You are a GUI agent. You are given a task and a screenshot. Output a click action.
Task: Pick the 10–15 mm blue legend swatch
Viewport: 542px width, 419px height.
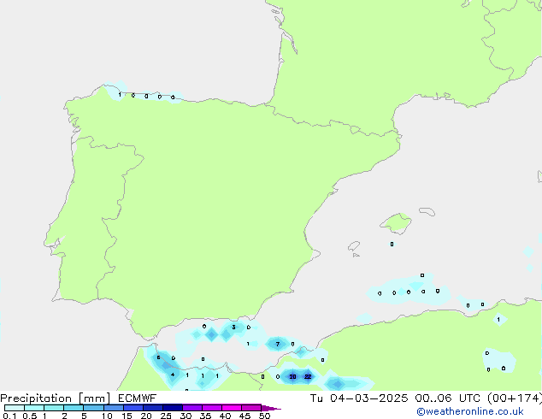click(x=113, y=408)
